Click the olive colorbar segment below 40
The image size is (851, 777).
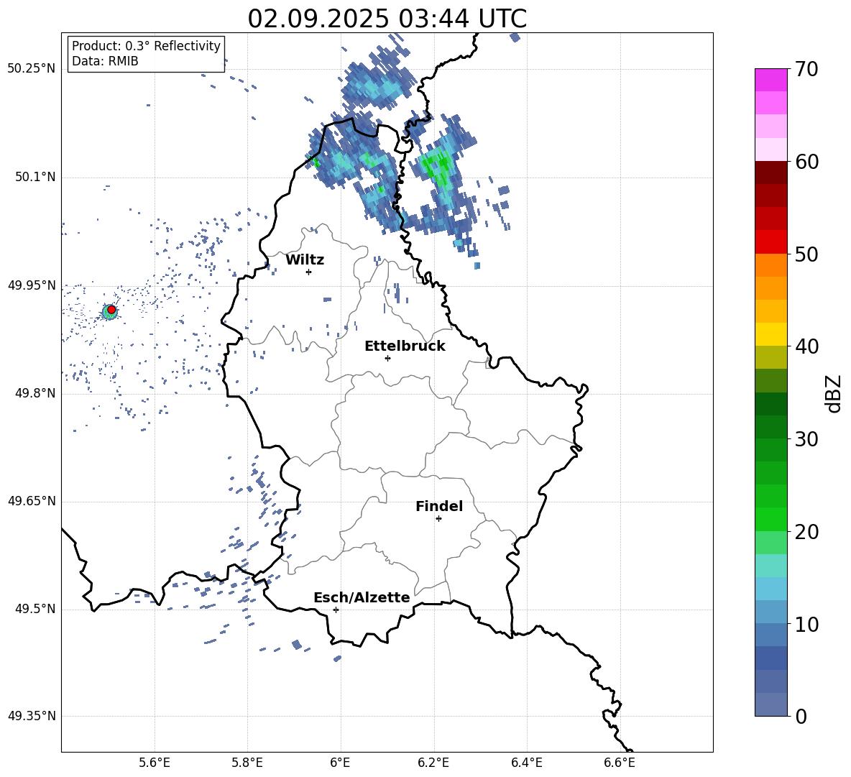click(771, 357)
